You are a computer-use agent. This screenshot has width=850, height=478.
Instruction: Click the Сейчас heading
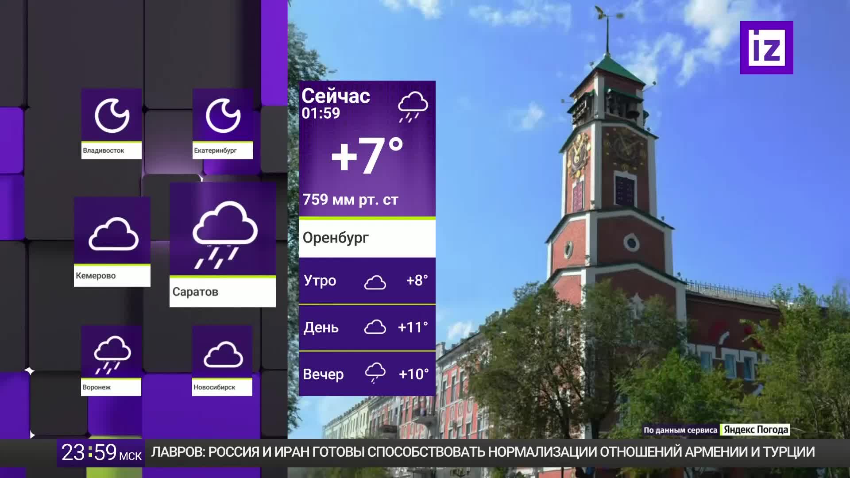click(336, 96)
